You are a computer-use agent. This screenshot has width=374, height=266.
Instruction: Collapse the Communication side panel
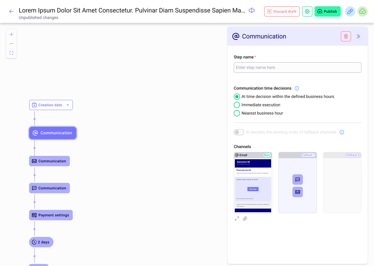click(x=358, y=36)
